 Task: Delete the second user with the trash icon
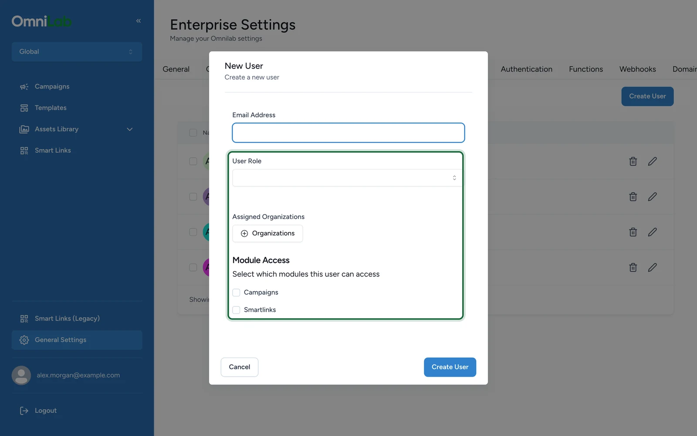[x=633, y=197]
